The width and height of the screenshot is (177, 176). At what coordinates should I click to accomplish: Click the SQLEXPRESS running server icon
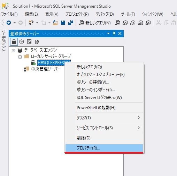[x=33, y=63]
